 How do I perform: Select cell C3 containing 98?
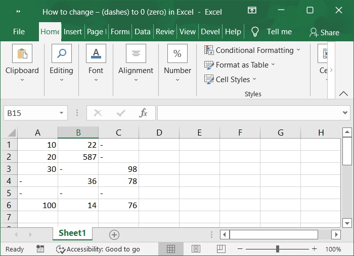pos(118,169)
